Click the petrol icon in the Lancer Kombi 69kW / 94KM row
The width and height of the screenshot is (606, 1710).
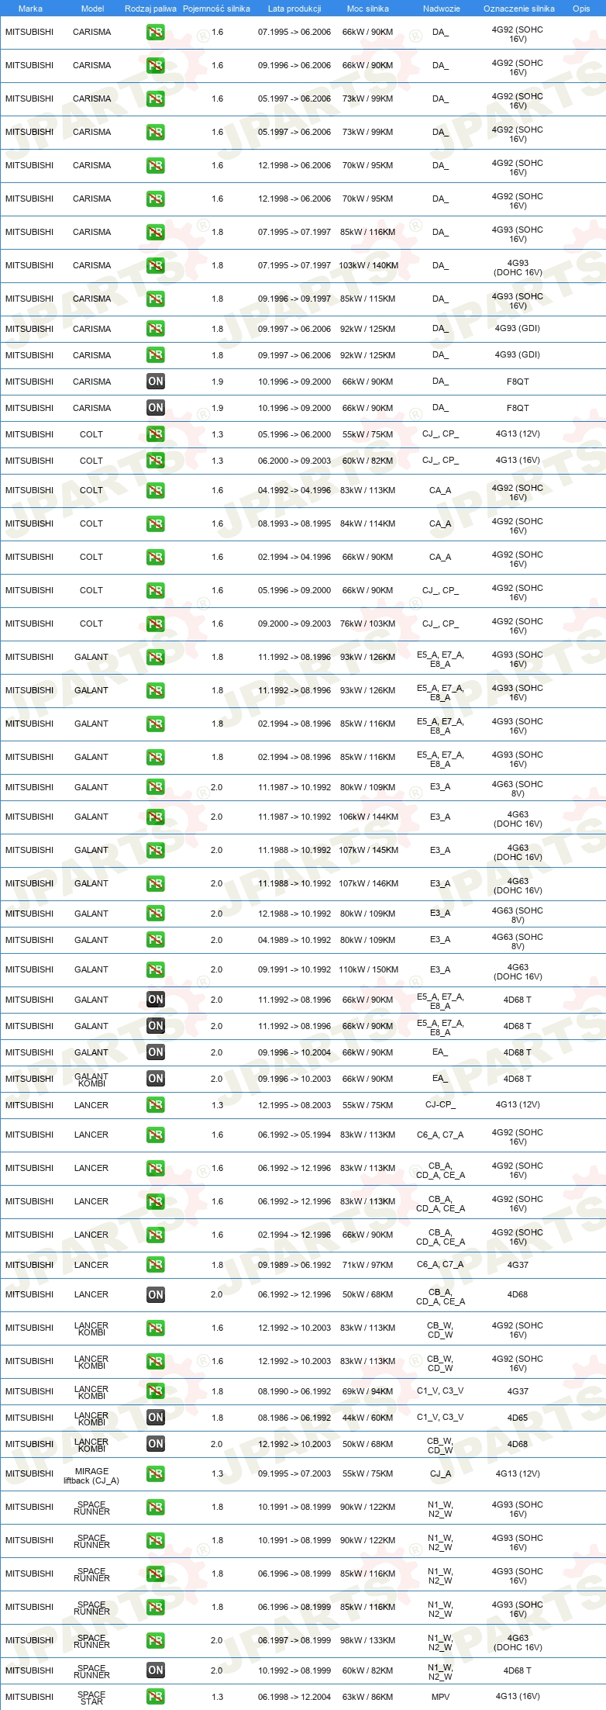click(156, 1391)
